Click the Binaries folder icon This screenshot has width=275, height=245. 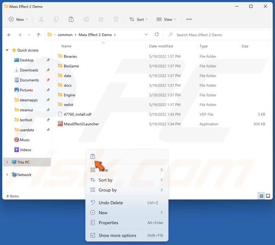click(x=60, y=56)
